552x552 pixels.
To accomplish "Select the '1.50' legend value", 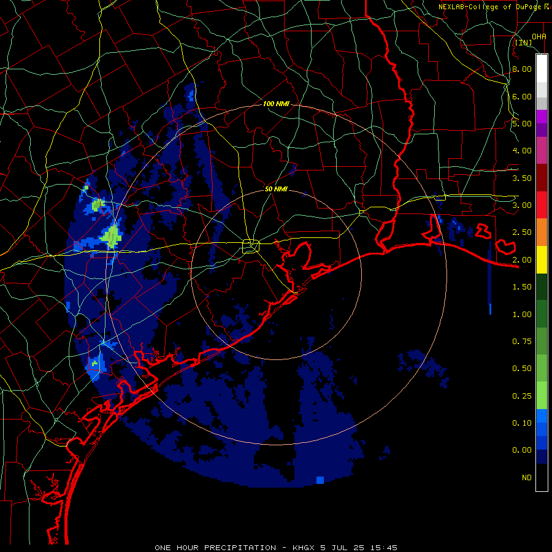I will (522, 287).
